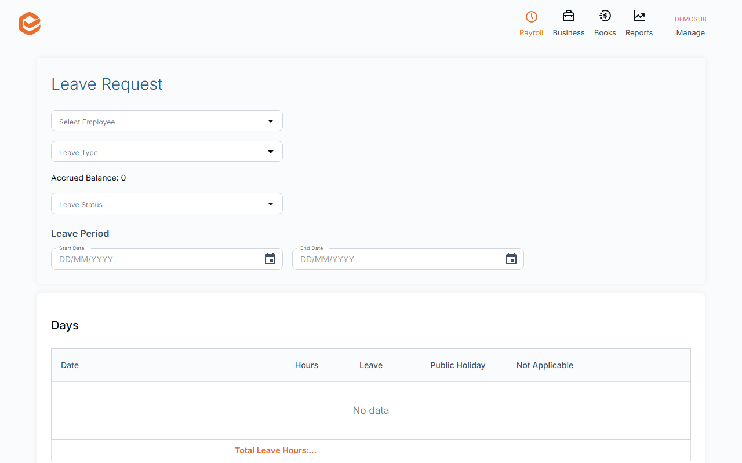This screenshot has width=742, height=463.
Task: Go to the Payroll menu label
Action: click(x=532, y=33)
